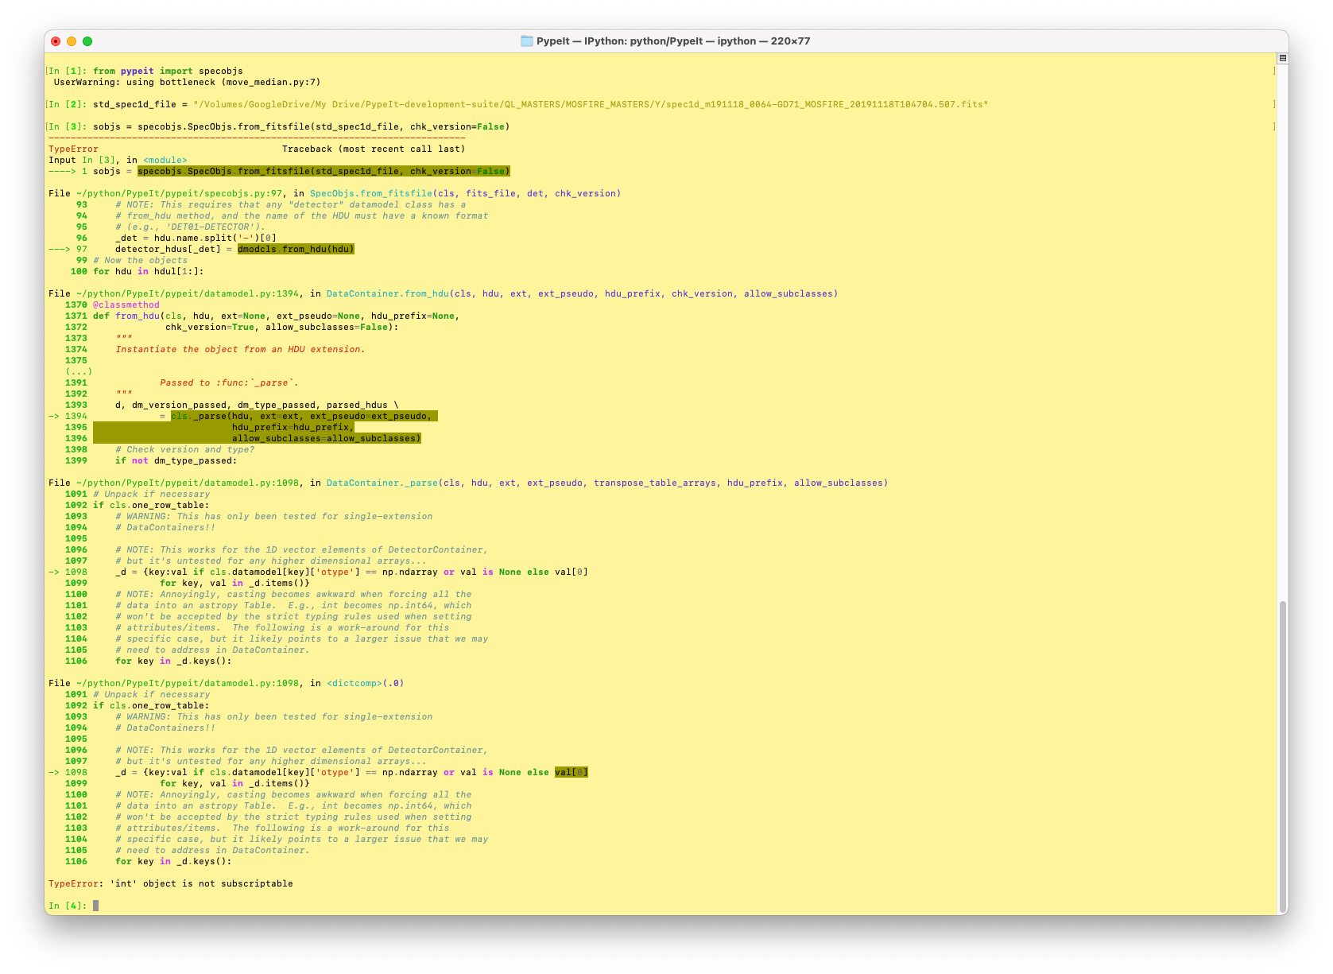Click the <dictcomp> text in the last traceback frame
Image resolution: width=1333 pixels, height=974 pixels.
(x=354, y=682)
